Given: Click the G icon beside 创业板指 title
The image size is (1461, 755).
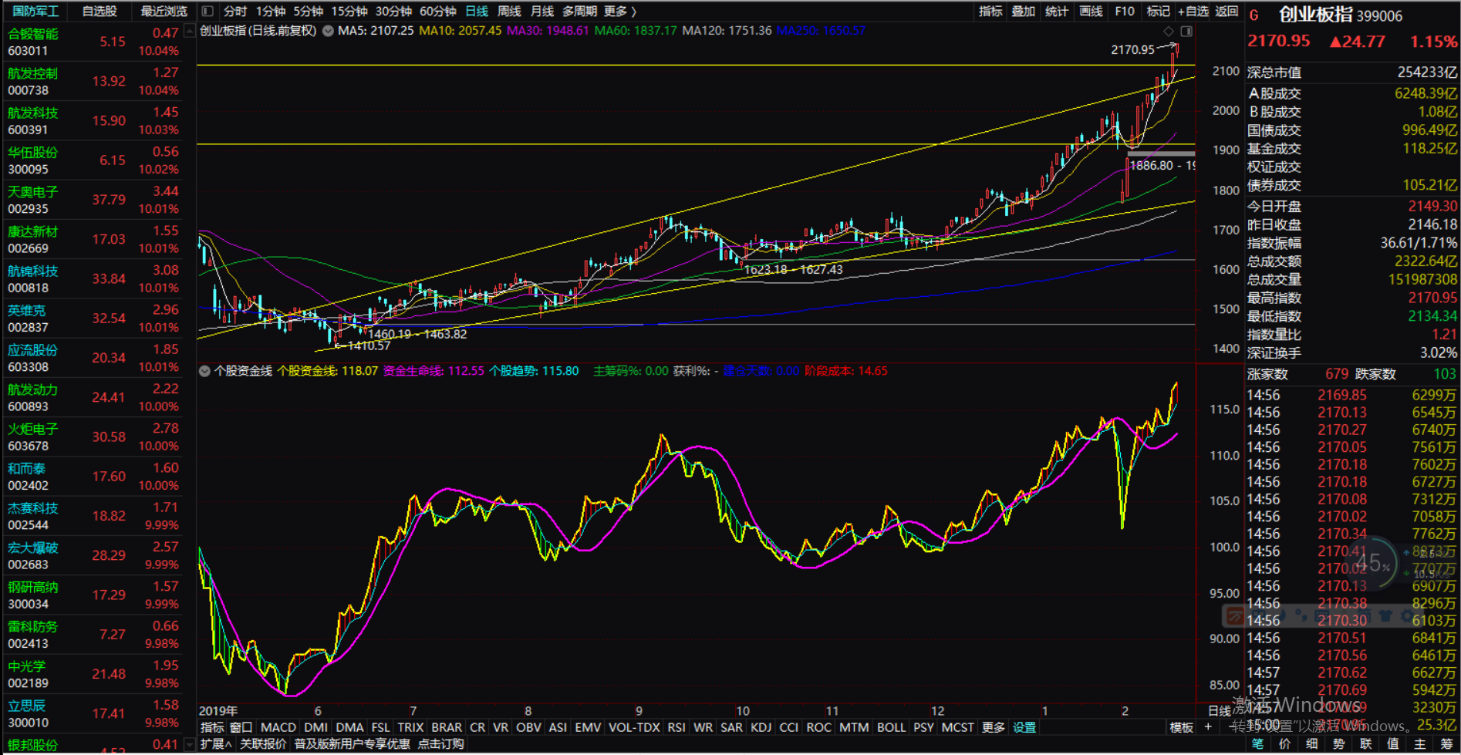Looking at the screenshot, I should [1254, 15].
